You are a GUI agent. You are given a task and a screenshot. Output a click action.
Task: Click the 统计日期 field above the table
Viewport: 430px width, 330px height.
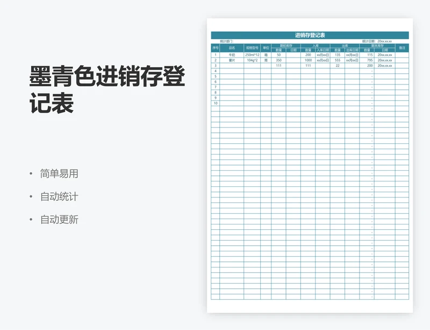[377, 41]
